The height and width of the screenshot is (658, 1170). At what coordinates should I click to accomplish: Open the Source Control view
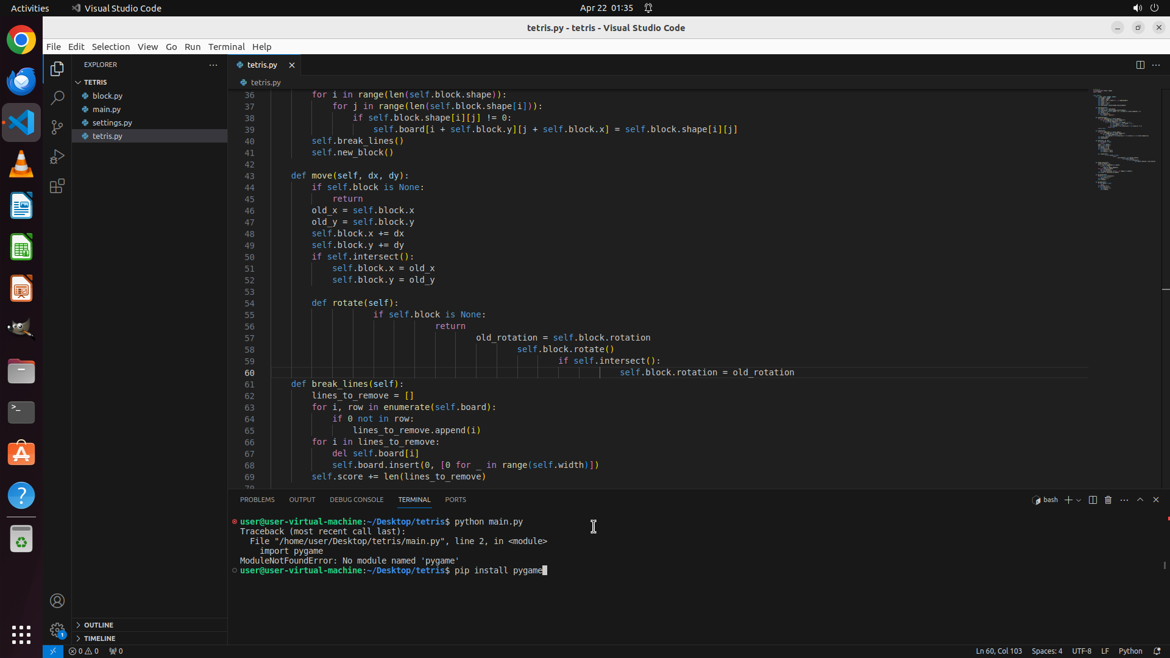[57, 127]
